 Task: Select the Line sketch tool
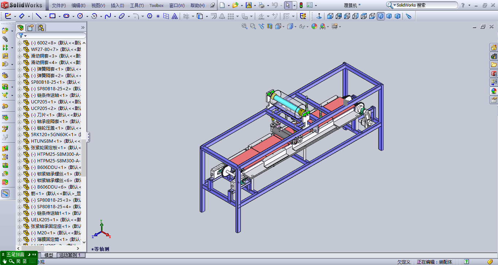pos(39,16)
